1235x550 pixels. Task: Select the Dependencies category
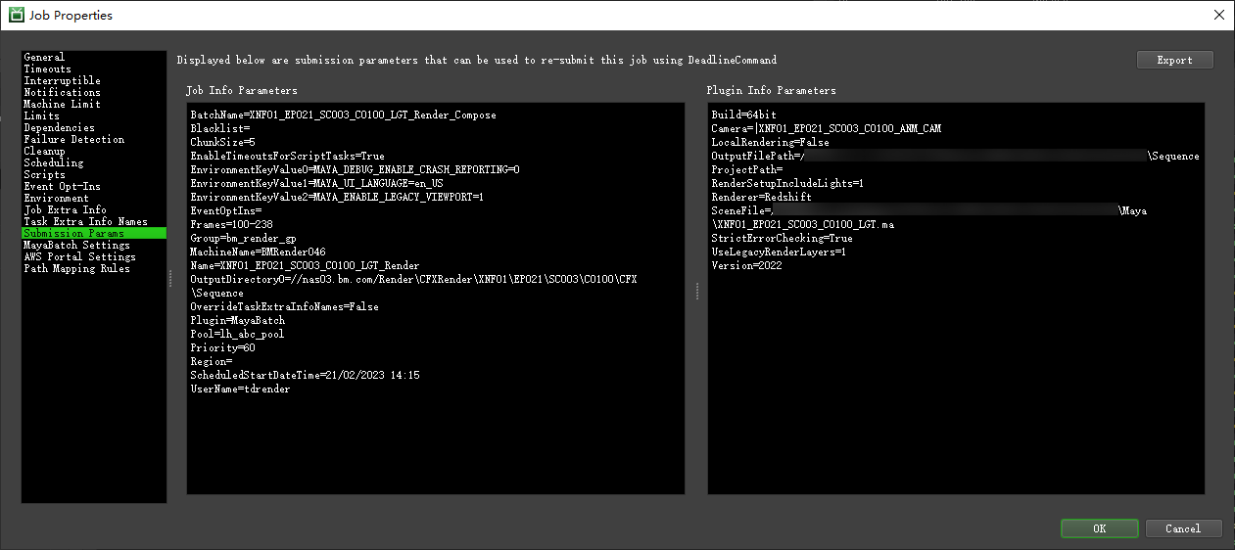pos(59,128)
